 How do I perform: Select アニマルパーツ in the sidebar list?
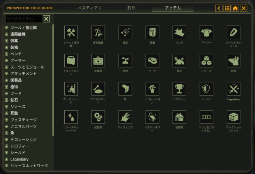pos(24,126)
